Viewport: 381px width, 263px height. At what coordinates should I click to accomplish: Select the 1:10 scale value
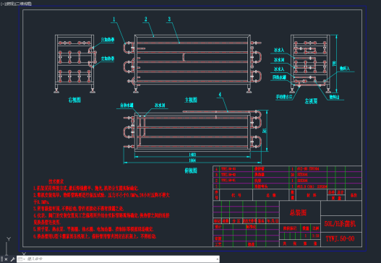click(x=316, y=236)
